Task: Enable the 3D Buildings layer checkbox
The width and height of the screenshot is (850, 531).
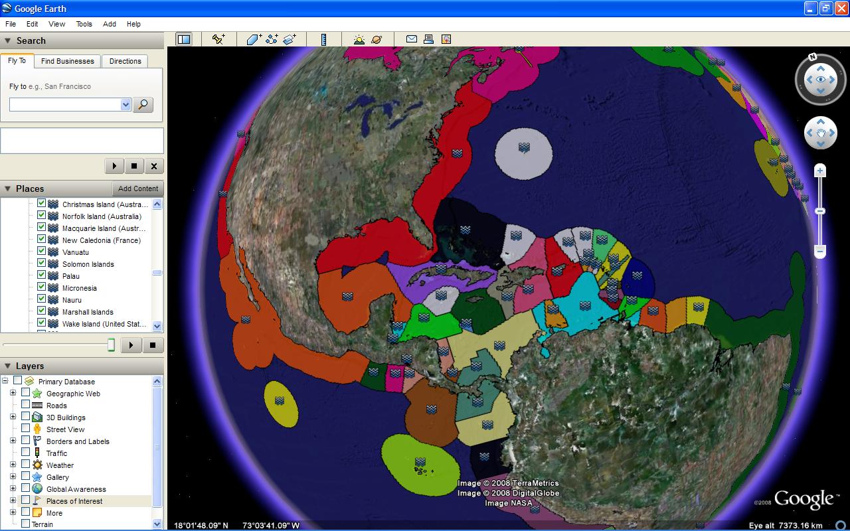Action: pyautogui.click(x=25, y=416)
